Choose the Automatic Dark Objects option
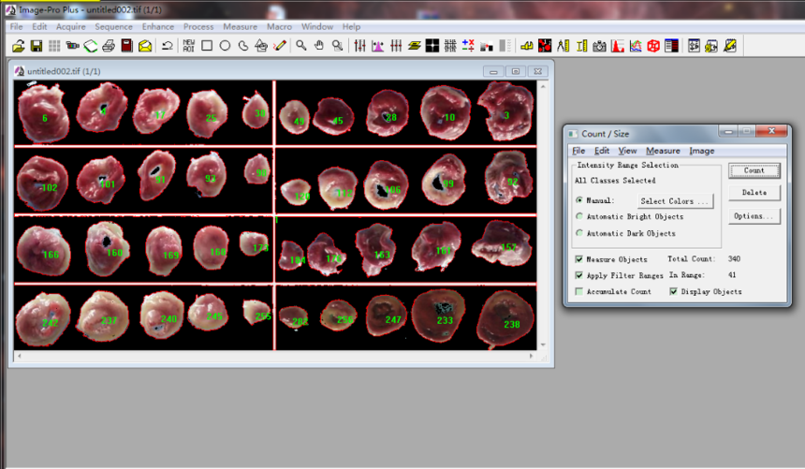This screenshot has width=805, height=469. (x=579, y=233)
